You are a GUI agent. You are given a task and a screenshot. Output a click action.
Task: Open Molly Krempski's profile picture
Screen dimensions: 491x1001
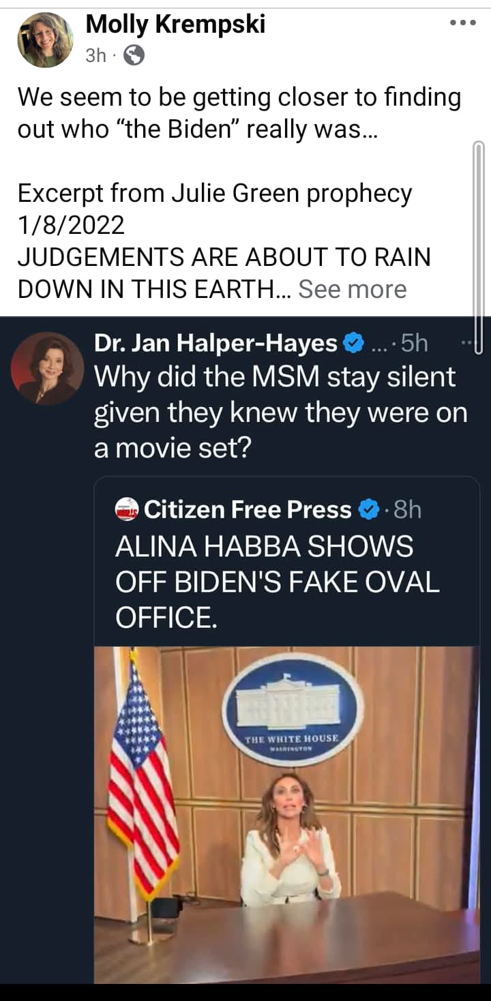pos(45,40)
